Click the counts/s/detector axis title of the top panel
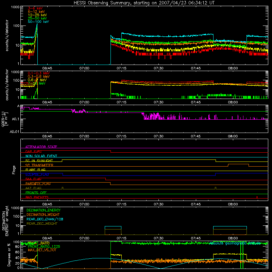This screenshot has height=272, width=272. [x=7, y=35]
